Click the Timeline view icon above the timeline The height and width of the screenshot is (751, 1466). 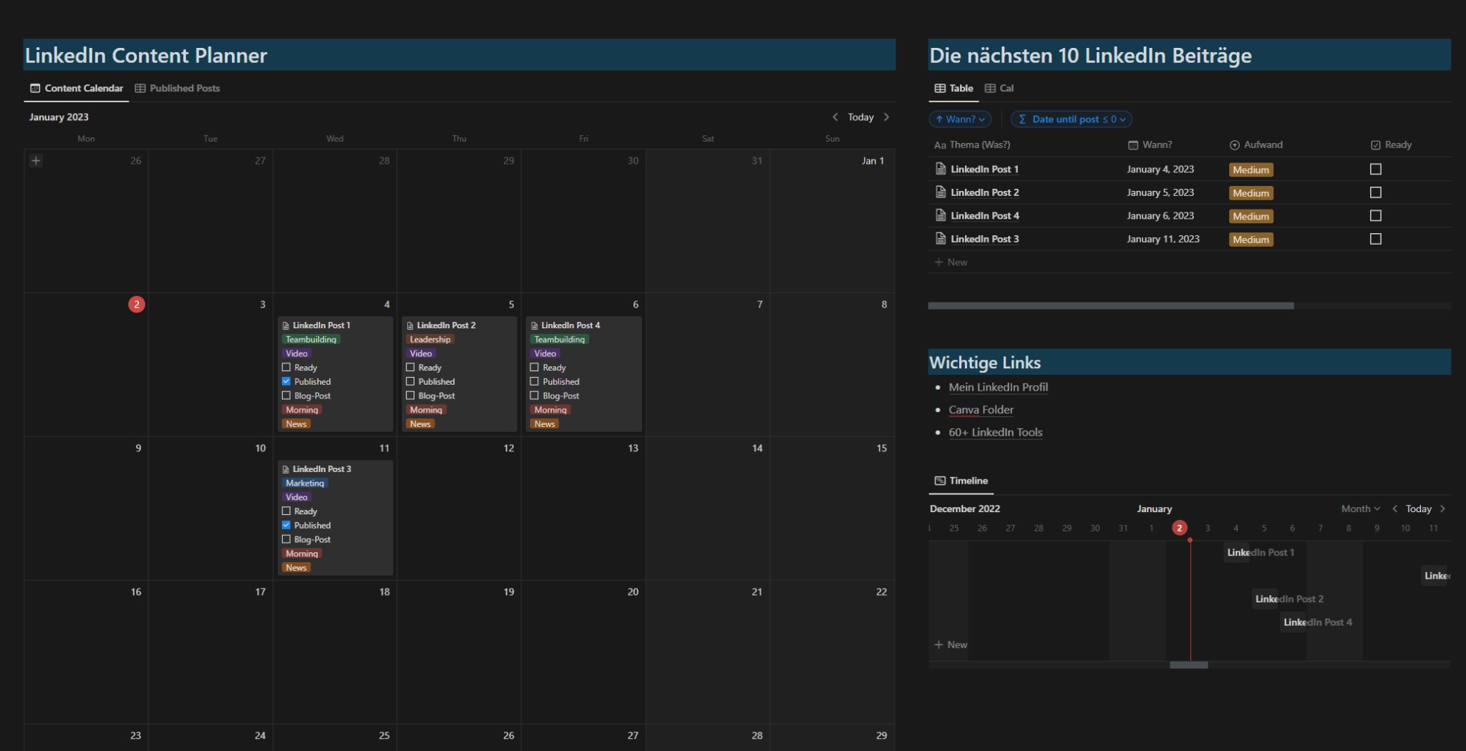(939, 481)
